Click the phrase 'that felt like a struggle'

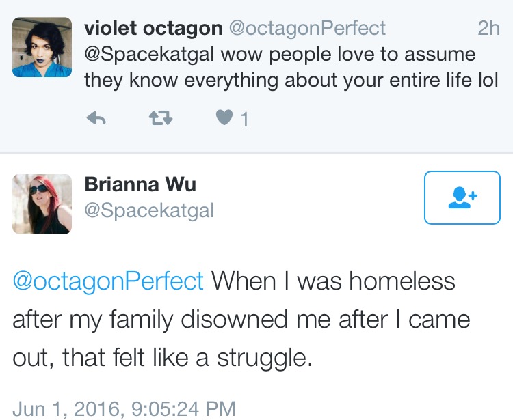tap(187, 358)
